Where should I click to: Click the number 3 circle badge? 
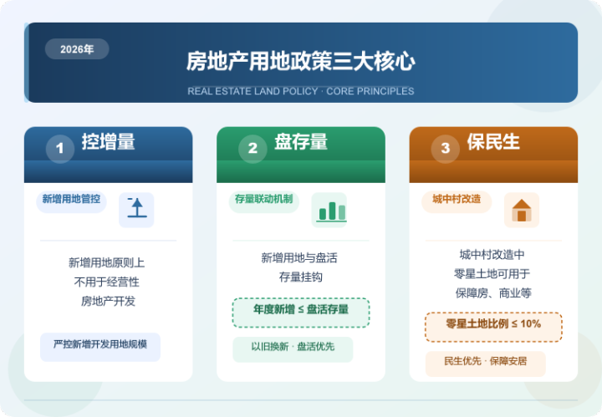click(x=446, y=149)
